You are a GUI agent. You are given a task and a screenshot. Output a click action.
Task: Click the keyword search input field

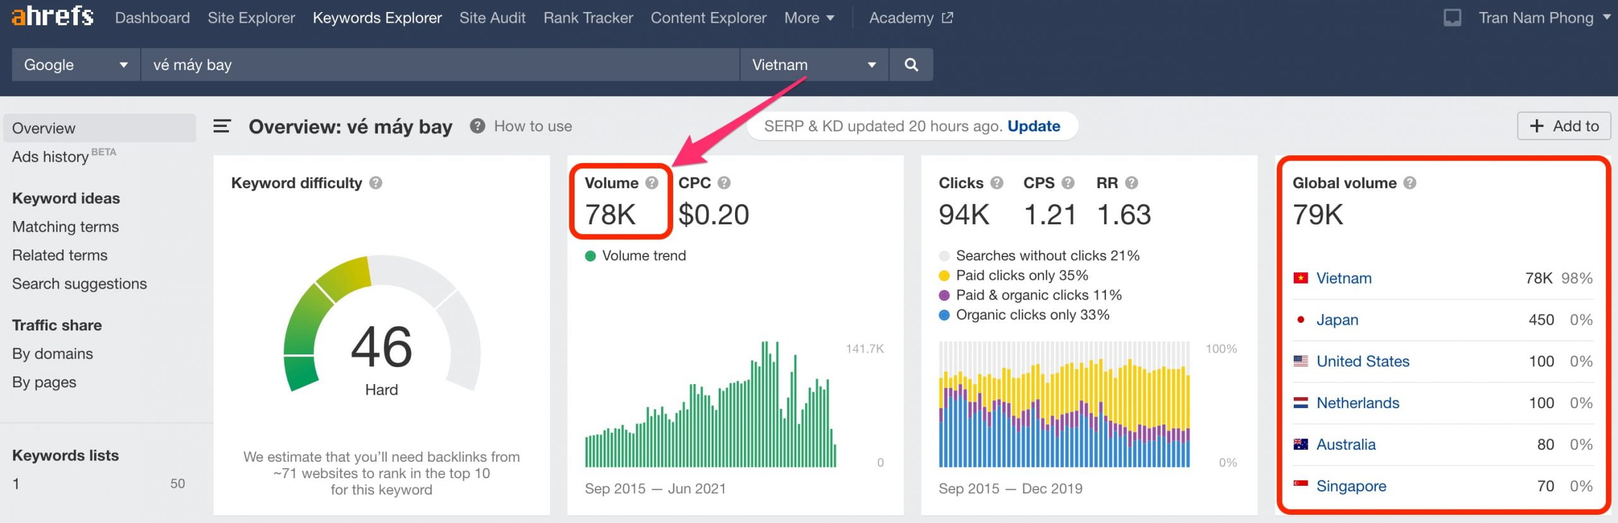440,64
